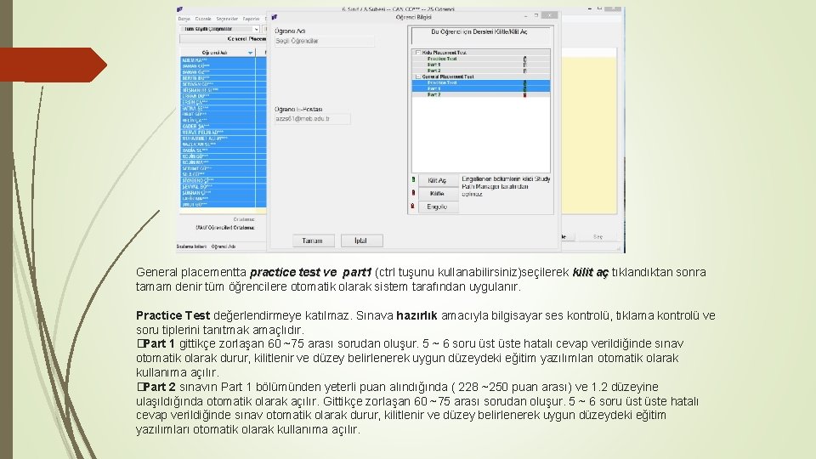Close the Öğrenci Bilgisi dialog

pyautogui.click(x=549, y=15)
